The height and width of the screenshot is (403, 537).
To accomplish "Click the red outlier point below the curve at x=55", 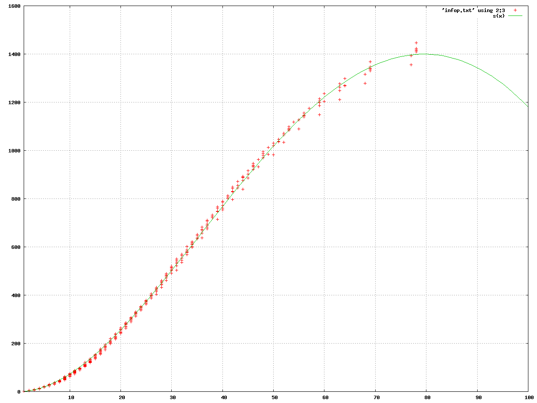I will point(299,129).
